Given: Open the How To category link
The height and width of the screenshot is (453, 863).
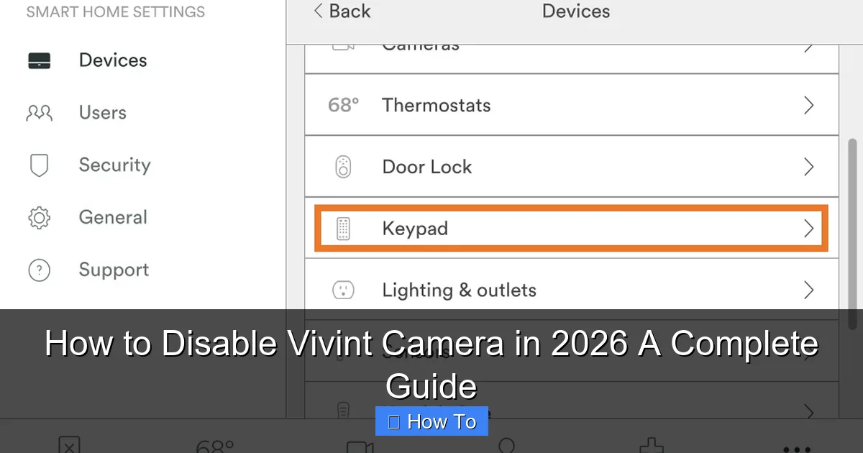Looking at the screenshot, I should [x=431, y=421].
